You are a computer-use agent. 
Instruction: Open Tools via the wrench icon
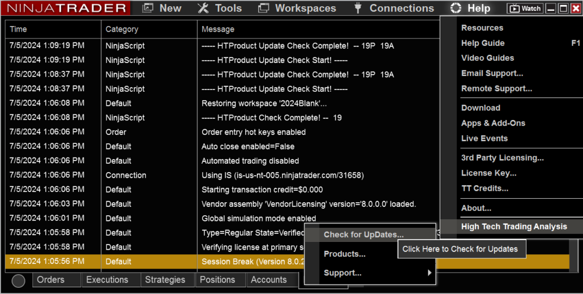tap(203, 8)
